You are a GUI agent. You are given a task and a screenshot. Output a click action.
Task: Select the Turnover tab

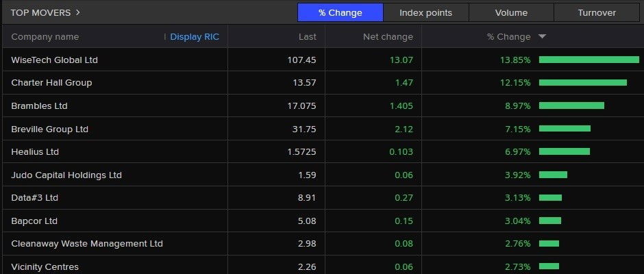tap(597, 12)
